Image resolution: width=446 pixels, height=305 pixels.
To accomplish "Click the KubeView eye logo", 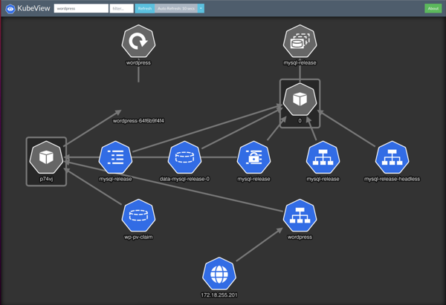I will (x=10, y=8).
